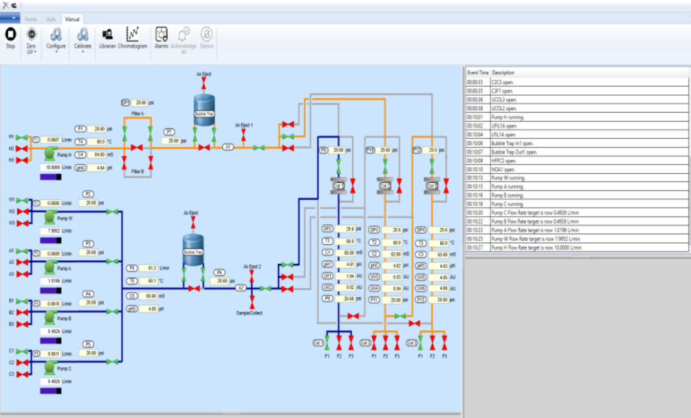691x418 pixels.
Task: Open the blue application menu dropdown
Action: click(x=10, y=19)
